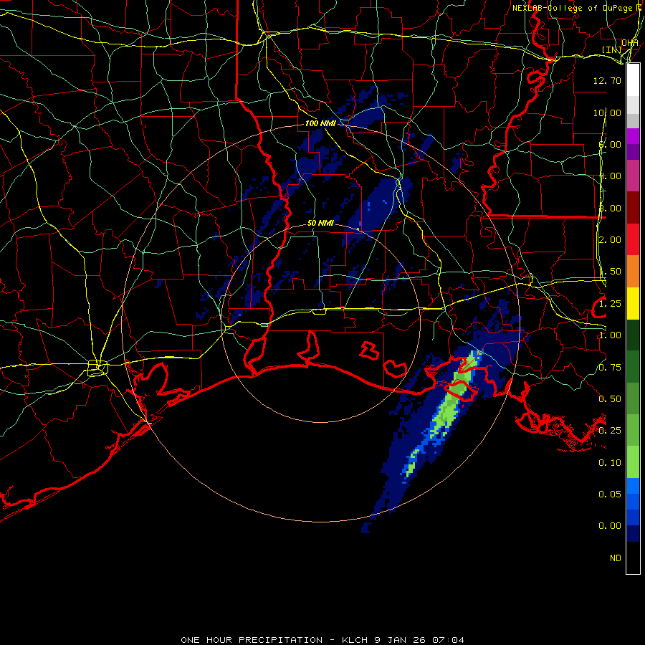Select the white swatch atop the legend
The width and height of the screenshot is (645, 645).
633,80
